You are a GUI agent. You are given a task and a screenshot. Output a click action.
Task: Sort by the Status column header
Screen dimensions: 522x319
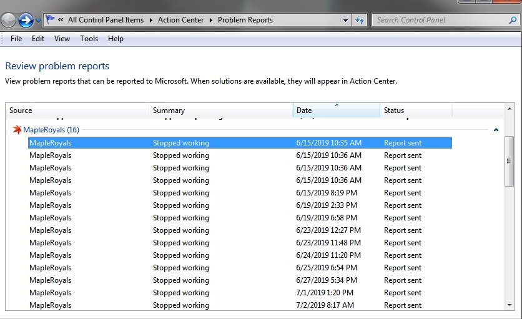(416, 110)
